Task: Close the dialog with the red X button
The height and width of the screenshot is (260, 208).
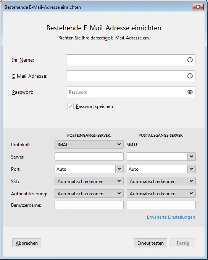Action: pyautogui.click(x=198, y=7)
